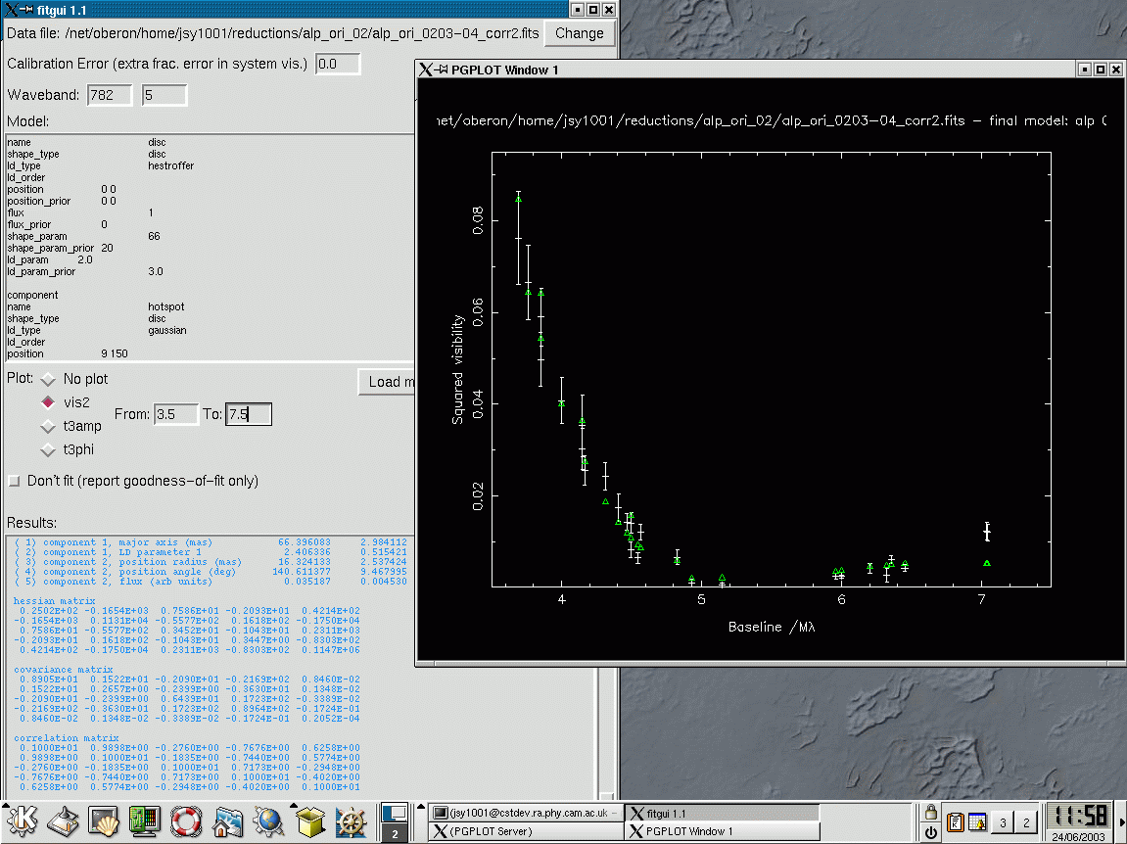This screenshot has height=844, width=1127.
Task: Switch to the PGPLOT Server taskbar entry
Action: click(x=527, y=831)
